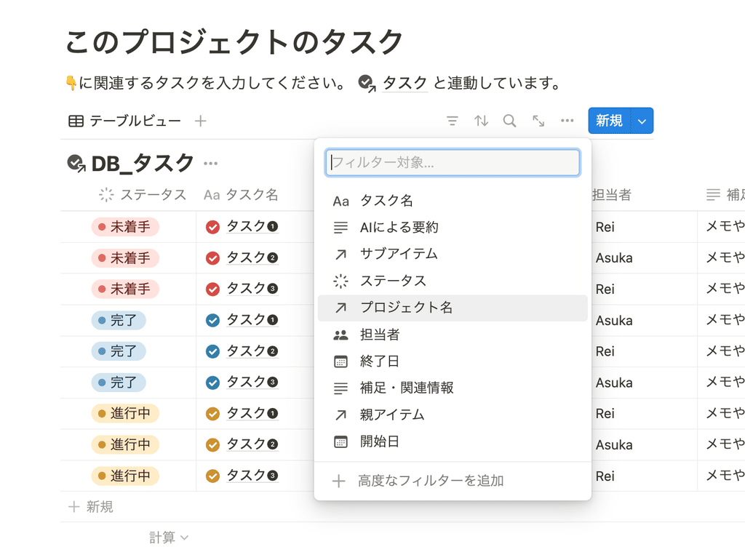Click the blue 新規 button
Screen dimensions: 745x560
point(610,121)
